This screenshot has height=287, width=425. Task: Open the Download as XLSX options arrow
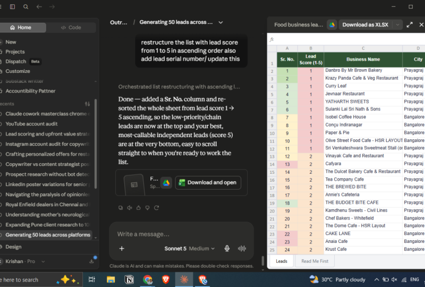[397, 24]
